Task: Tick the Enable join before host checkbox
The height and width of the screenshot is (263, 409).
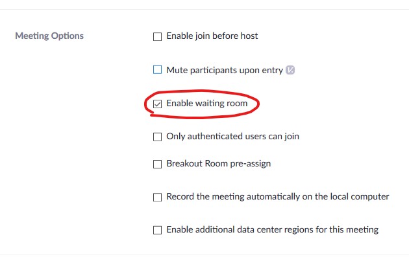Action: click(x=157, y=36)
